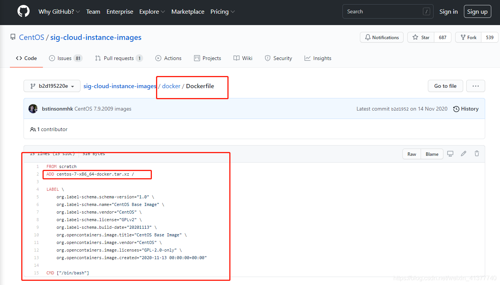Fork the repository
500x285 pixels.
click(x=468, y=37)
